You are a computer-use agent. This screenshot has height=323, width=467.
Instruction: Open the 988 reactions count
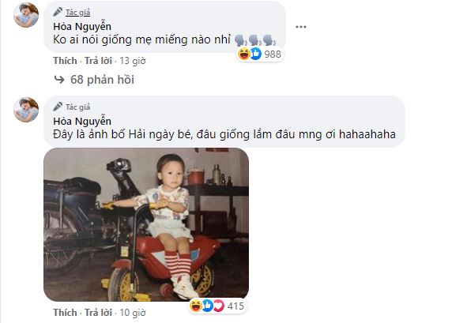(x=273, y=54)
